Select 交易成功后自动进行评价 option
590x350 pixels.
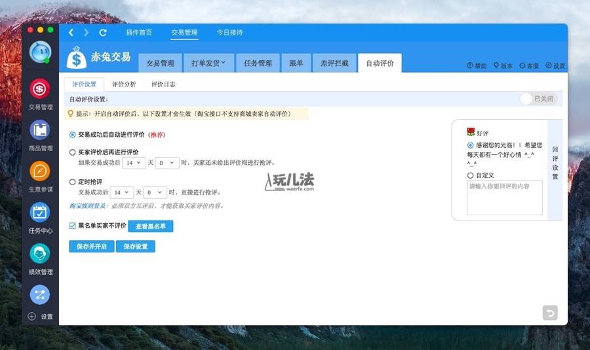(x=72, y=135)
